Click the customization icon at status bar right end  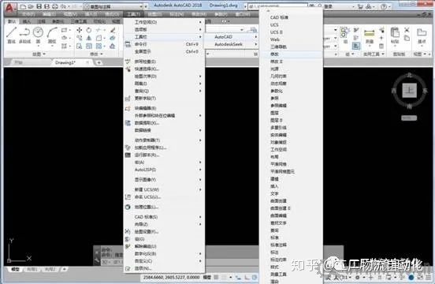click(429, 277)
